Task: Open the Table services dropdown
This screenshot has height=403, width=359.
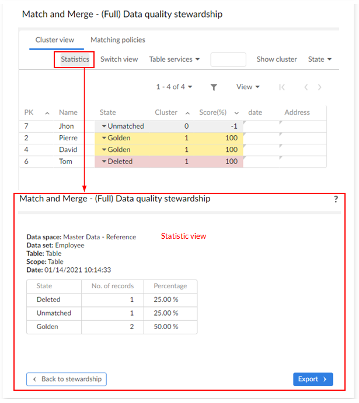Action: click(x=175, y=59)
